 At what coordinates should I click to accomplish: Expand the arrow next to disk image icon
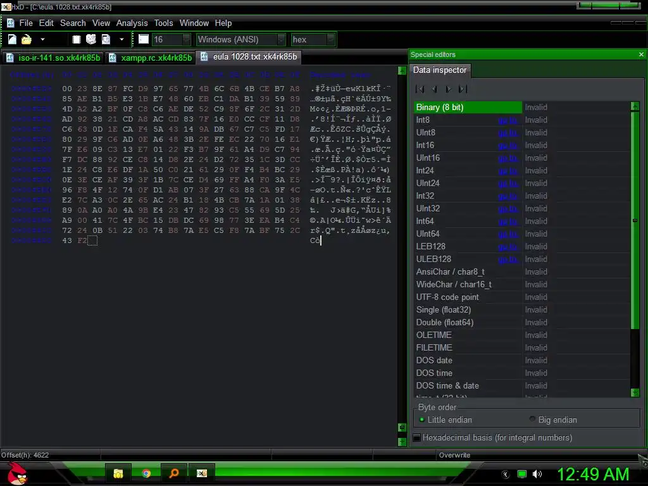pos(121,40)
